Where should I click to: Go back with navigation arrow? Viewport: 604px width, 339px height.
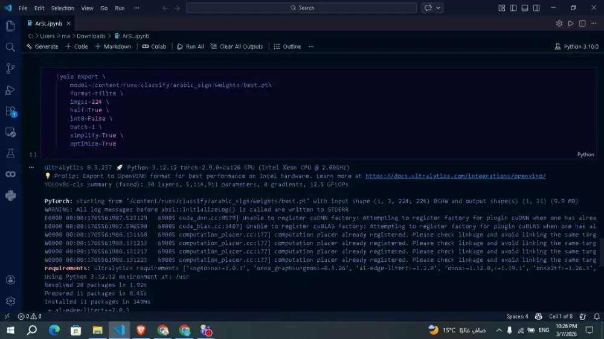[165, 8]
